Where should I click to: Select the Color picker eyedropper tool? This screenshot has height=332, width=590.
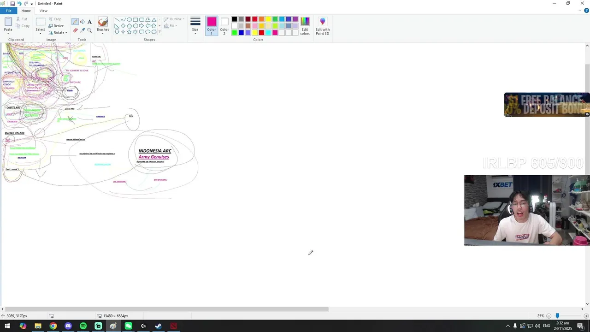click(82, 30)
